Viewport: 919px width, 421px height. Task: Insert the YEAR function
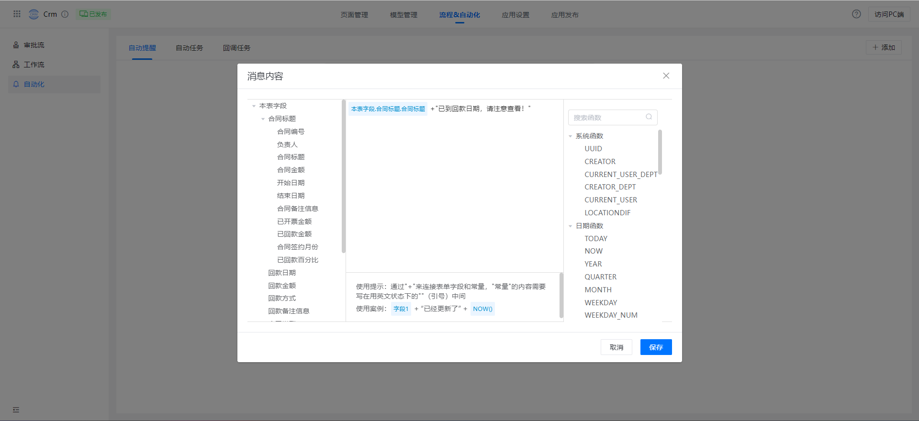click(593, 264)
